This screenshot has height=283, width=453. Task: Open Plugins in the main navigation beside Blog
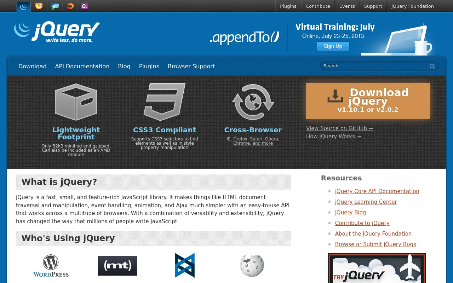(149, 67)
